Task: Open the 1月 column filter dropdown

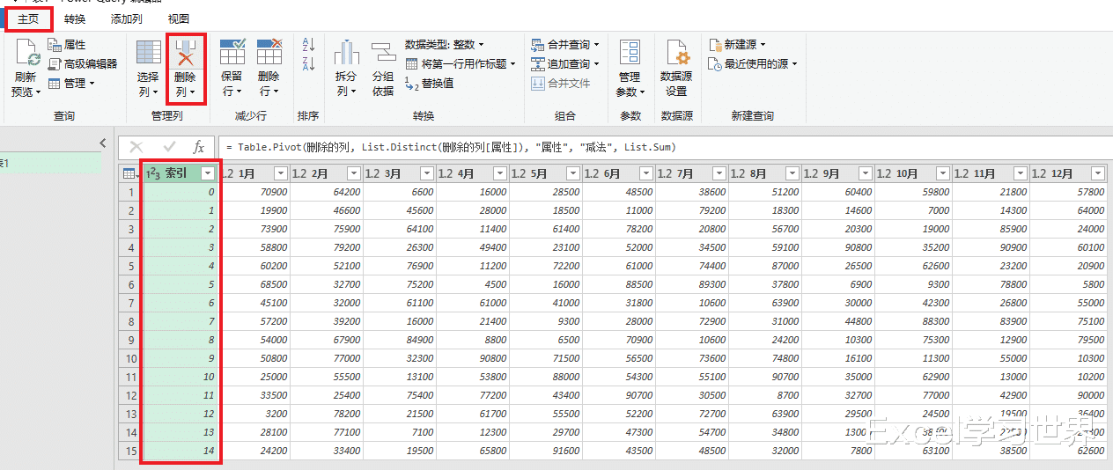Action: [x=281, y=173]
